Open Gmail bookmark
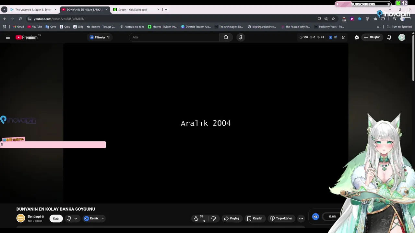415x233 pixels. [x=18, y=27]
